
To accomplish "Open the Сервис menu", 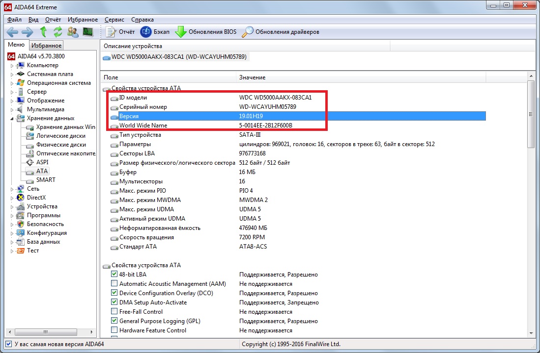I will point(114,20).
